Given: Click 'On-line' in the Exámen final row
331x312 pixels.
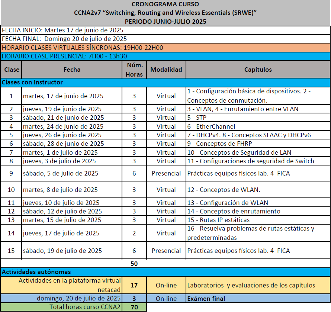Looking at the screenshot, I should point(166,299).
